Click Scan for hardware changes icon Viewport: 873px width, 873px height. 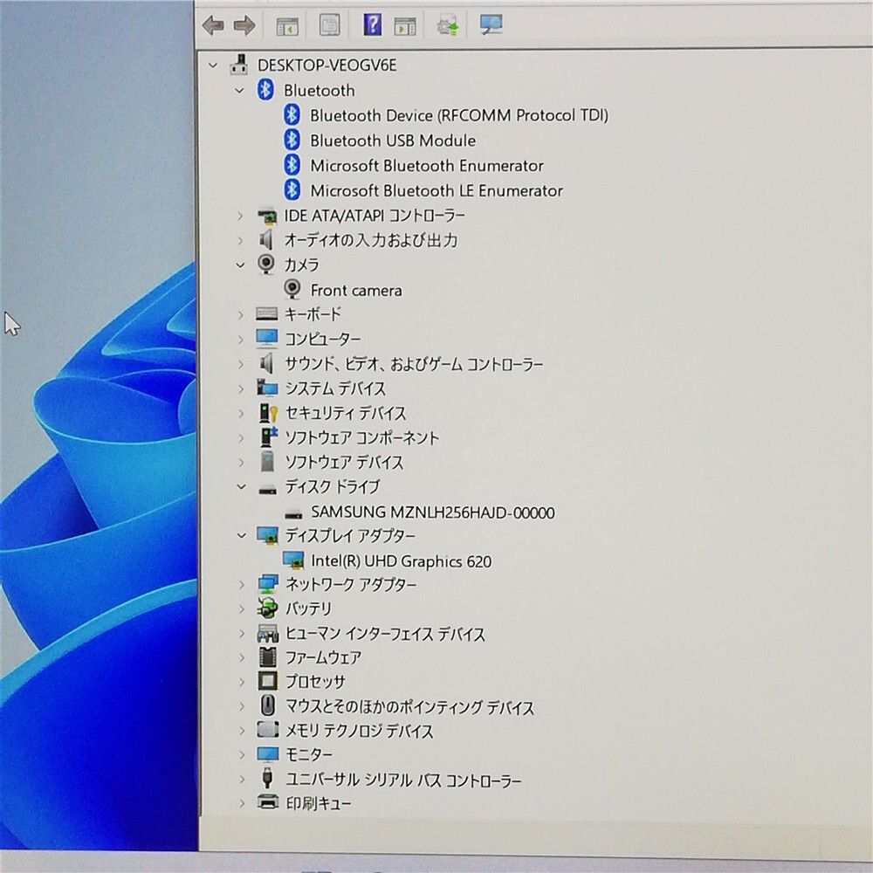(491, 24)
